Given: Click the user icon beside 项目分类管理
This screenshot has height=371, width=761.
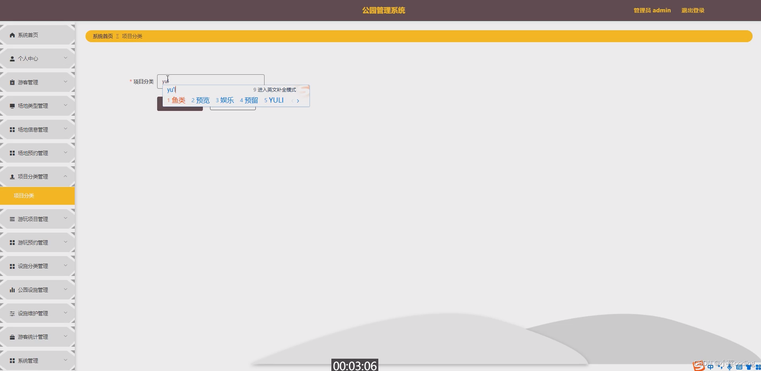Looking at the screenshot, I should 12,177.
